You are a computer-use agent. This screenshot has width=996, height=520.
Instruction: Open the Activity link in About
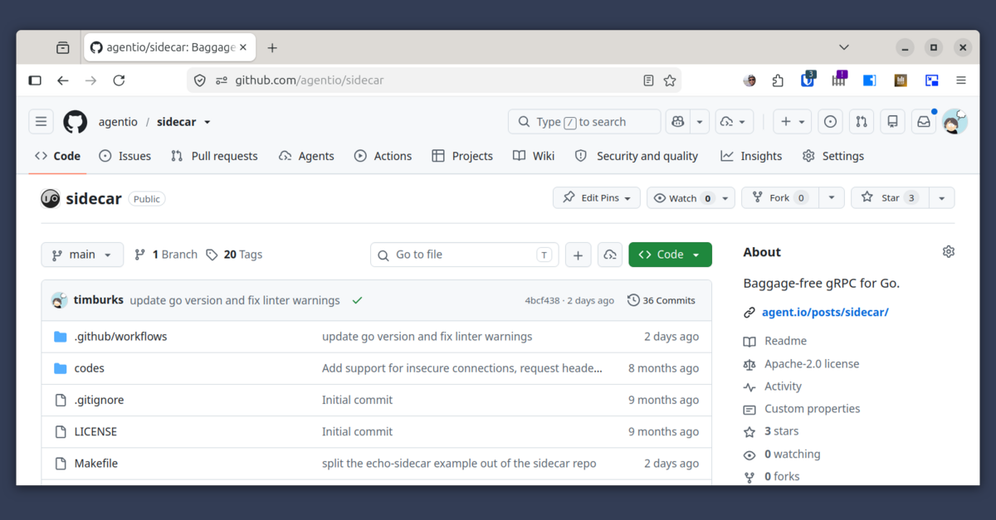(783, 386)
